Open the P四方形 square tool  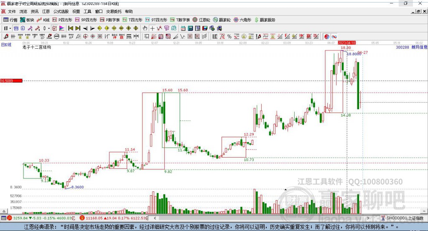pos(62,20)
